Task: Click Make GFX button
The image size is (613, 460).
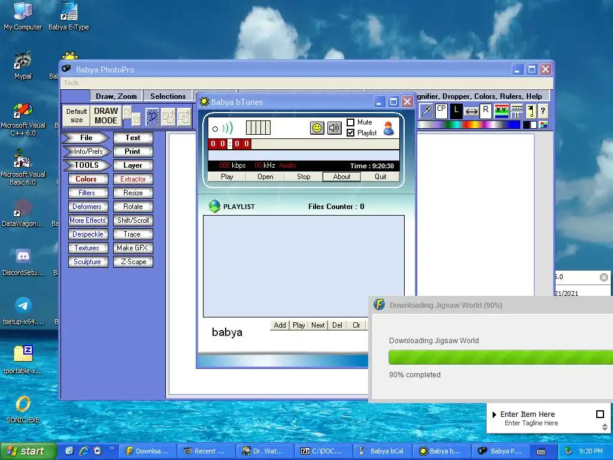Action: tap(133, 247)
